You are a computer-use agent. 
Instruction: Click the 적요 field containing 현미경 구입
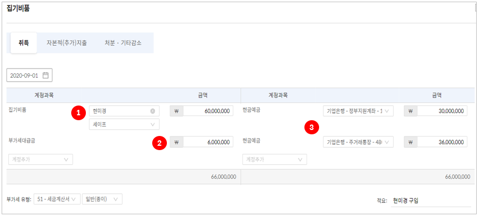pos(431,201)
